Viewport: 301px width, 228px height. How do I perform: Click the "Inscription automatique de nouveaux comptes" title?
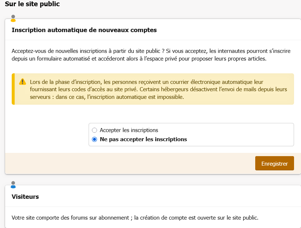(x=84, y=30)
